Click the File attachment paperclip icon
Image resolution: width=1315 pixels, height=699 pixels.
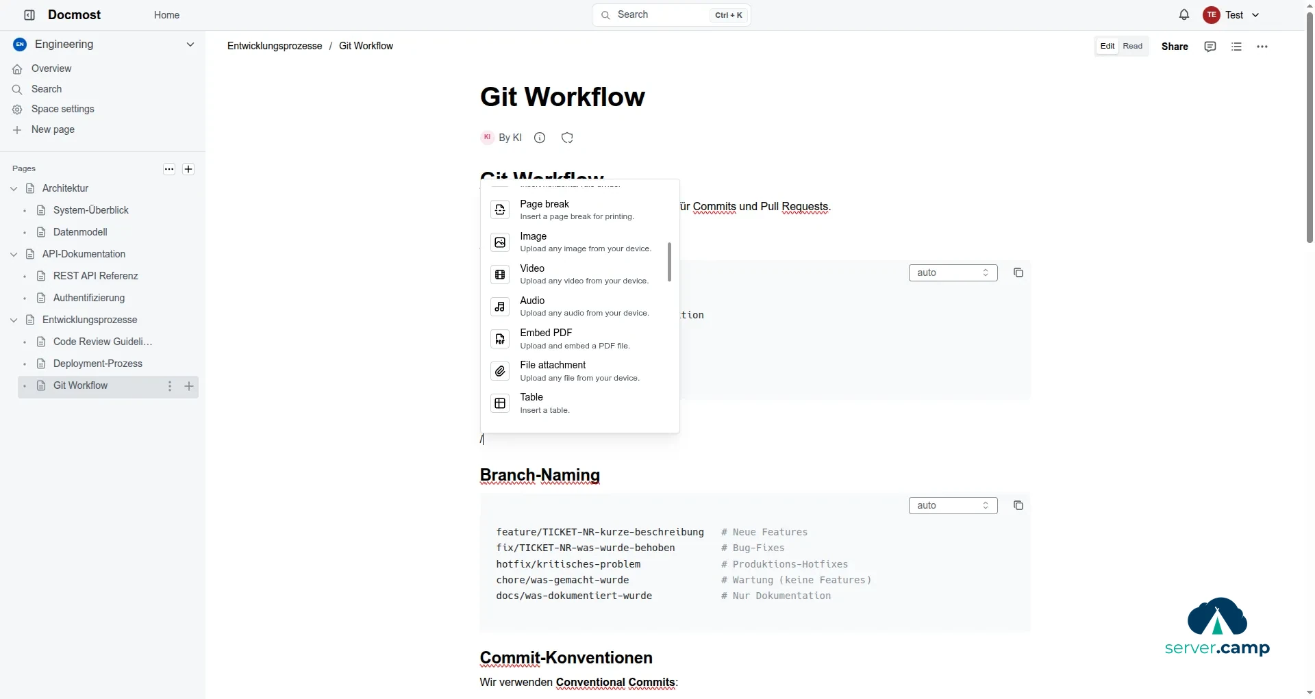coord(500,371)
